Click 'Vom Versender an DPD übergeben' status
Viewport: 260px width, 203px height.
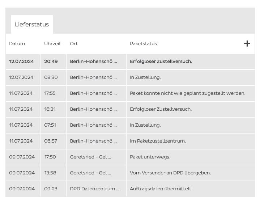pos(170,173)
